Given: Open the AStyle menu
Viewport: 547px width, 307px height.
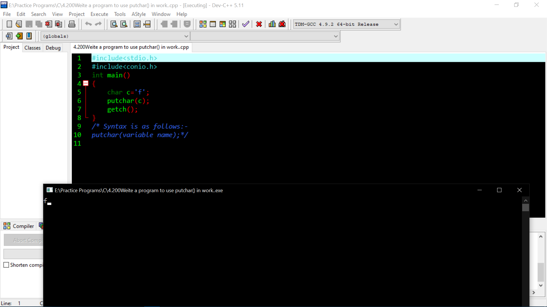Looking at the screenshot, I should tap(138, 14).
